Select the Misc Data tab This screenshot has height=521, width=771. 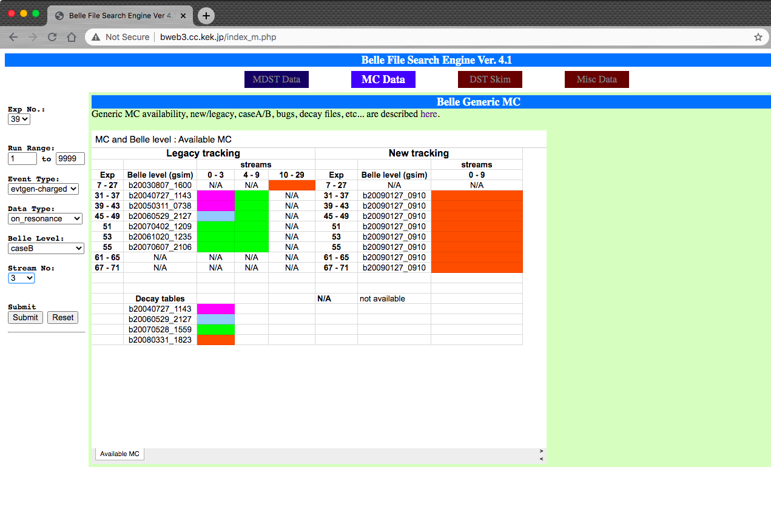(596, 79)
